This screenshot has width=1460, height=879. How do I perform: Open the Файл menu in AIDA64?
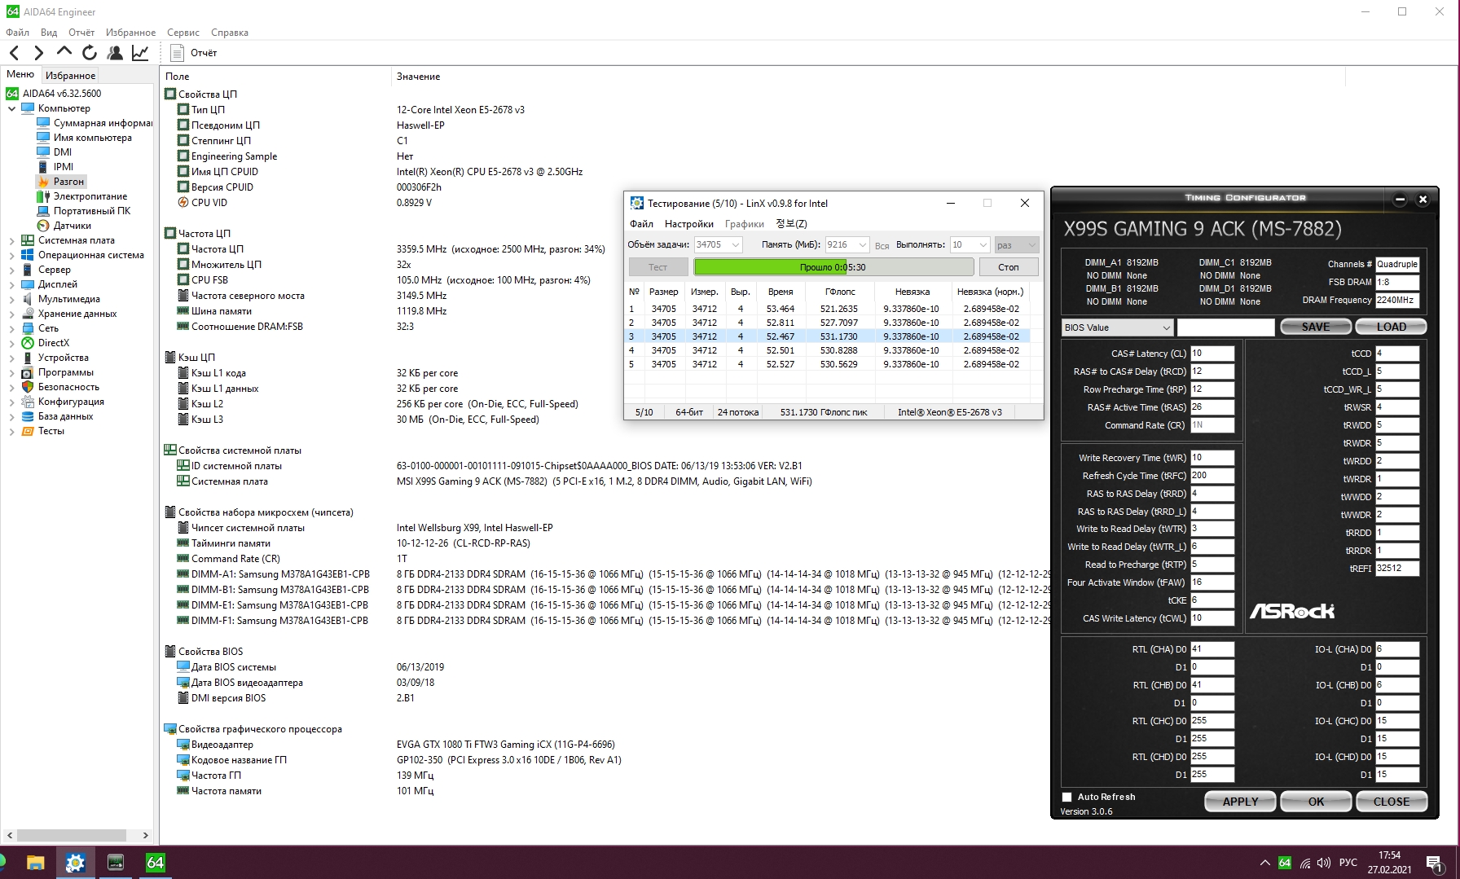tap(17, 33)
